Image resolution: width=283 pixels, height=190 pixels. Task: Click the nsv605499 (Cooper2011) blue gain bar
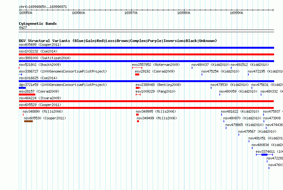[x=146, y=48]
